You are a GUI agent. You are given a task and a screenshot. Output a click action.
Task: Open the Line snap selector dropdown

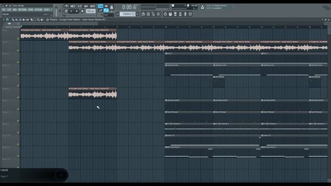pyautogui.click(x=109, y=15)
